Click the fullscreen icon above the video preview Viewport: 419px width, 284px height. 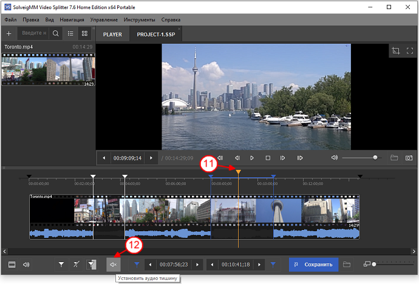pyautogui.click(x=410, y=51)
